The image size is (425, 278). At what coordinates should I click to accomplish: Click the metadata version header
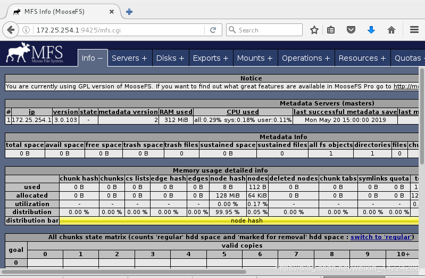coord(128,112)
